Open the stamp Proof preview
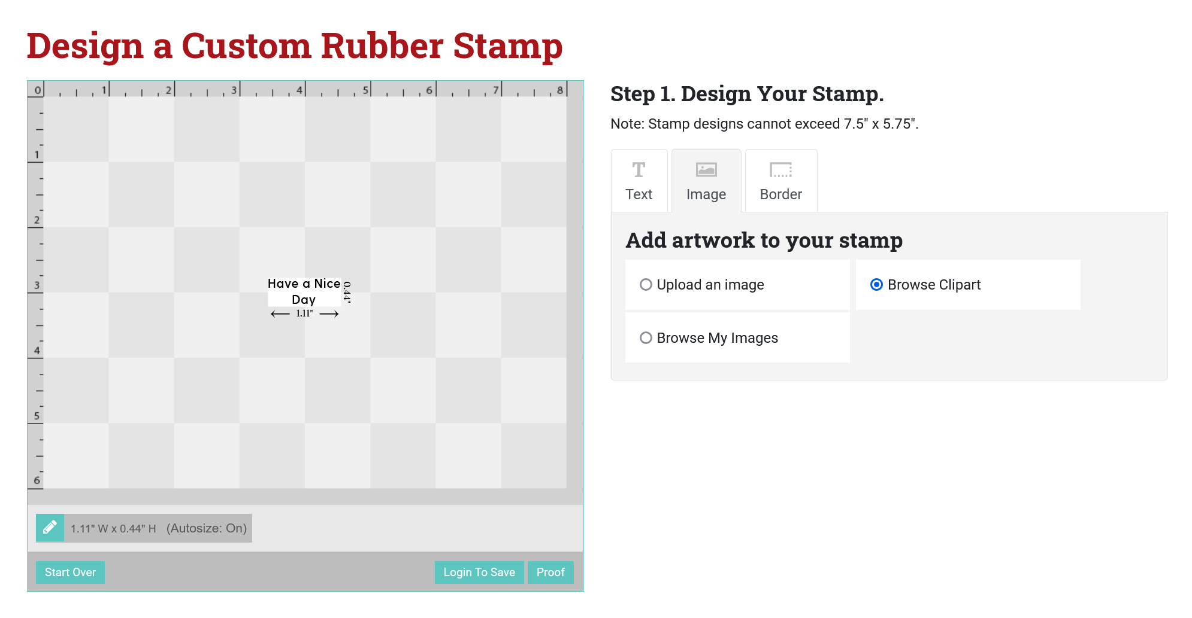Image resolution: width=1192 pixels, height=618 pixels. click(x=550, y=572)
